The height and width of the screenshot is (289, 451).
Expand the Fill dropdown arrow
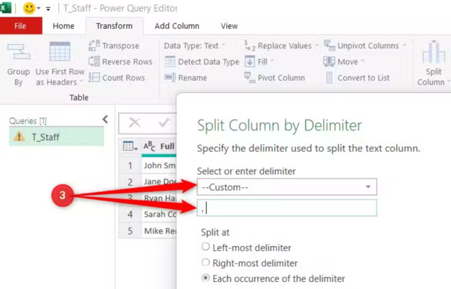tap(272, 61)
